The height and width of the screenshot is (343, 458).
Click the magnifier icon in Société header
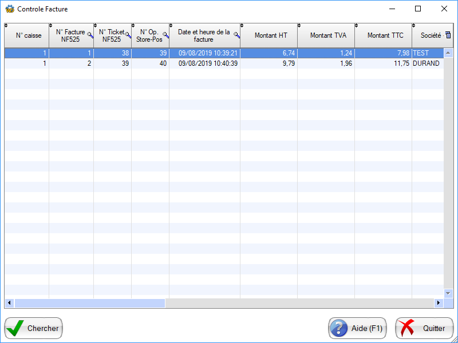tap(443, 35)
